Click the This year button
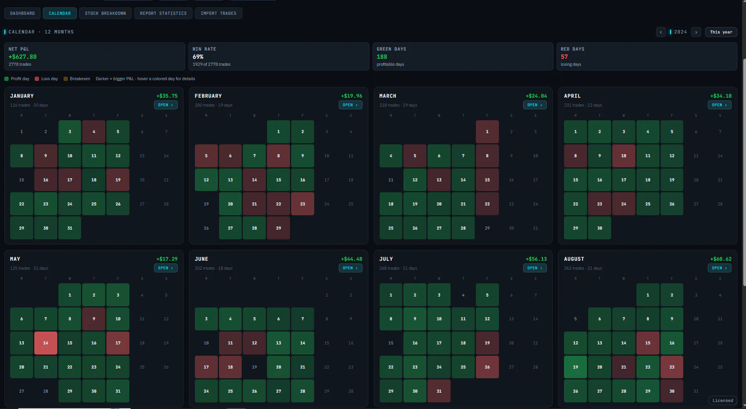Viewport: 746px width, 409px height. [721, 32]
